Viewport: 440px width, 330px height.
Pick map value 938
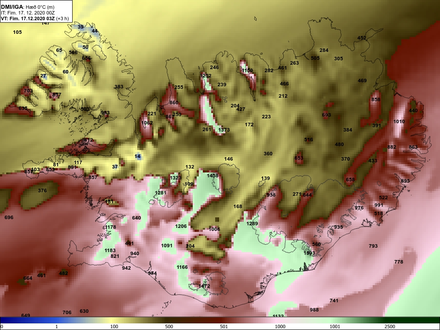[x=271, y=195]
